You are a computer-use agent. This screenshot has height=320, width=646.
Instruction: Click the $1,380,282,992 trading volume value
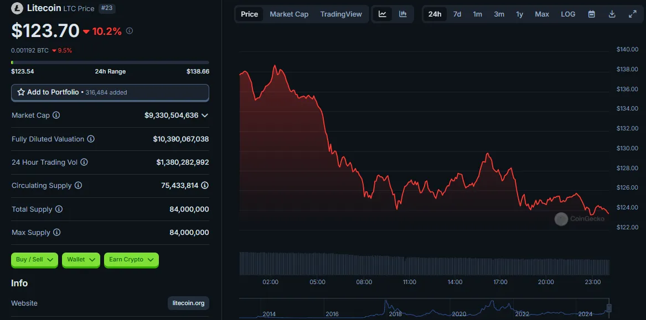click(x=183, y=162)
